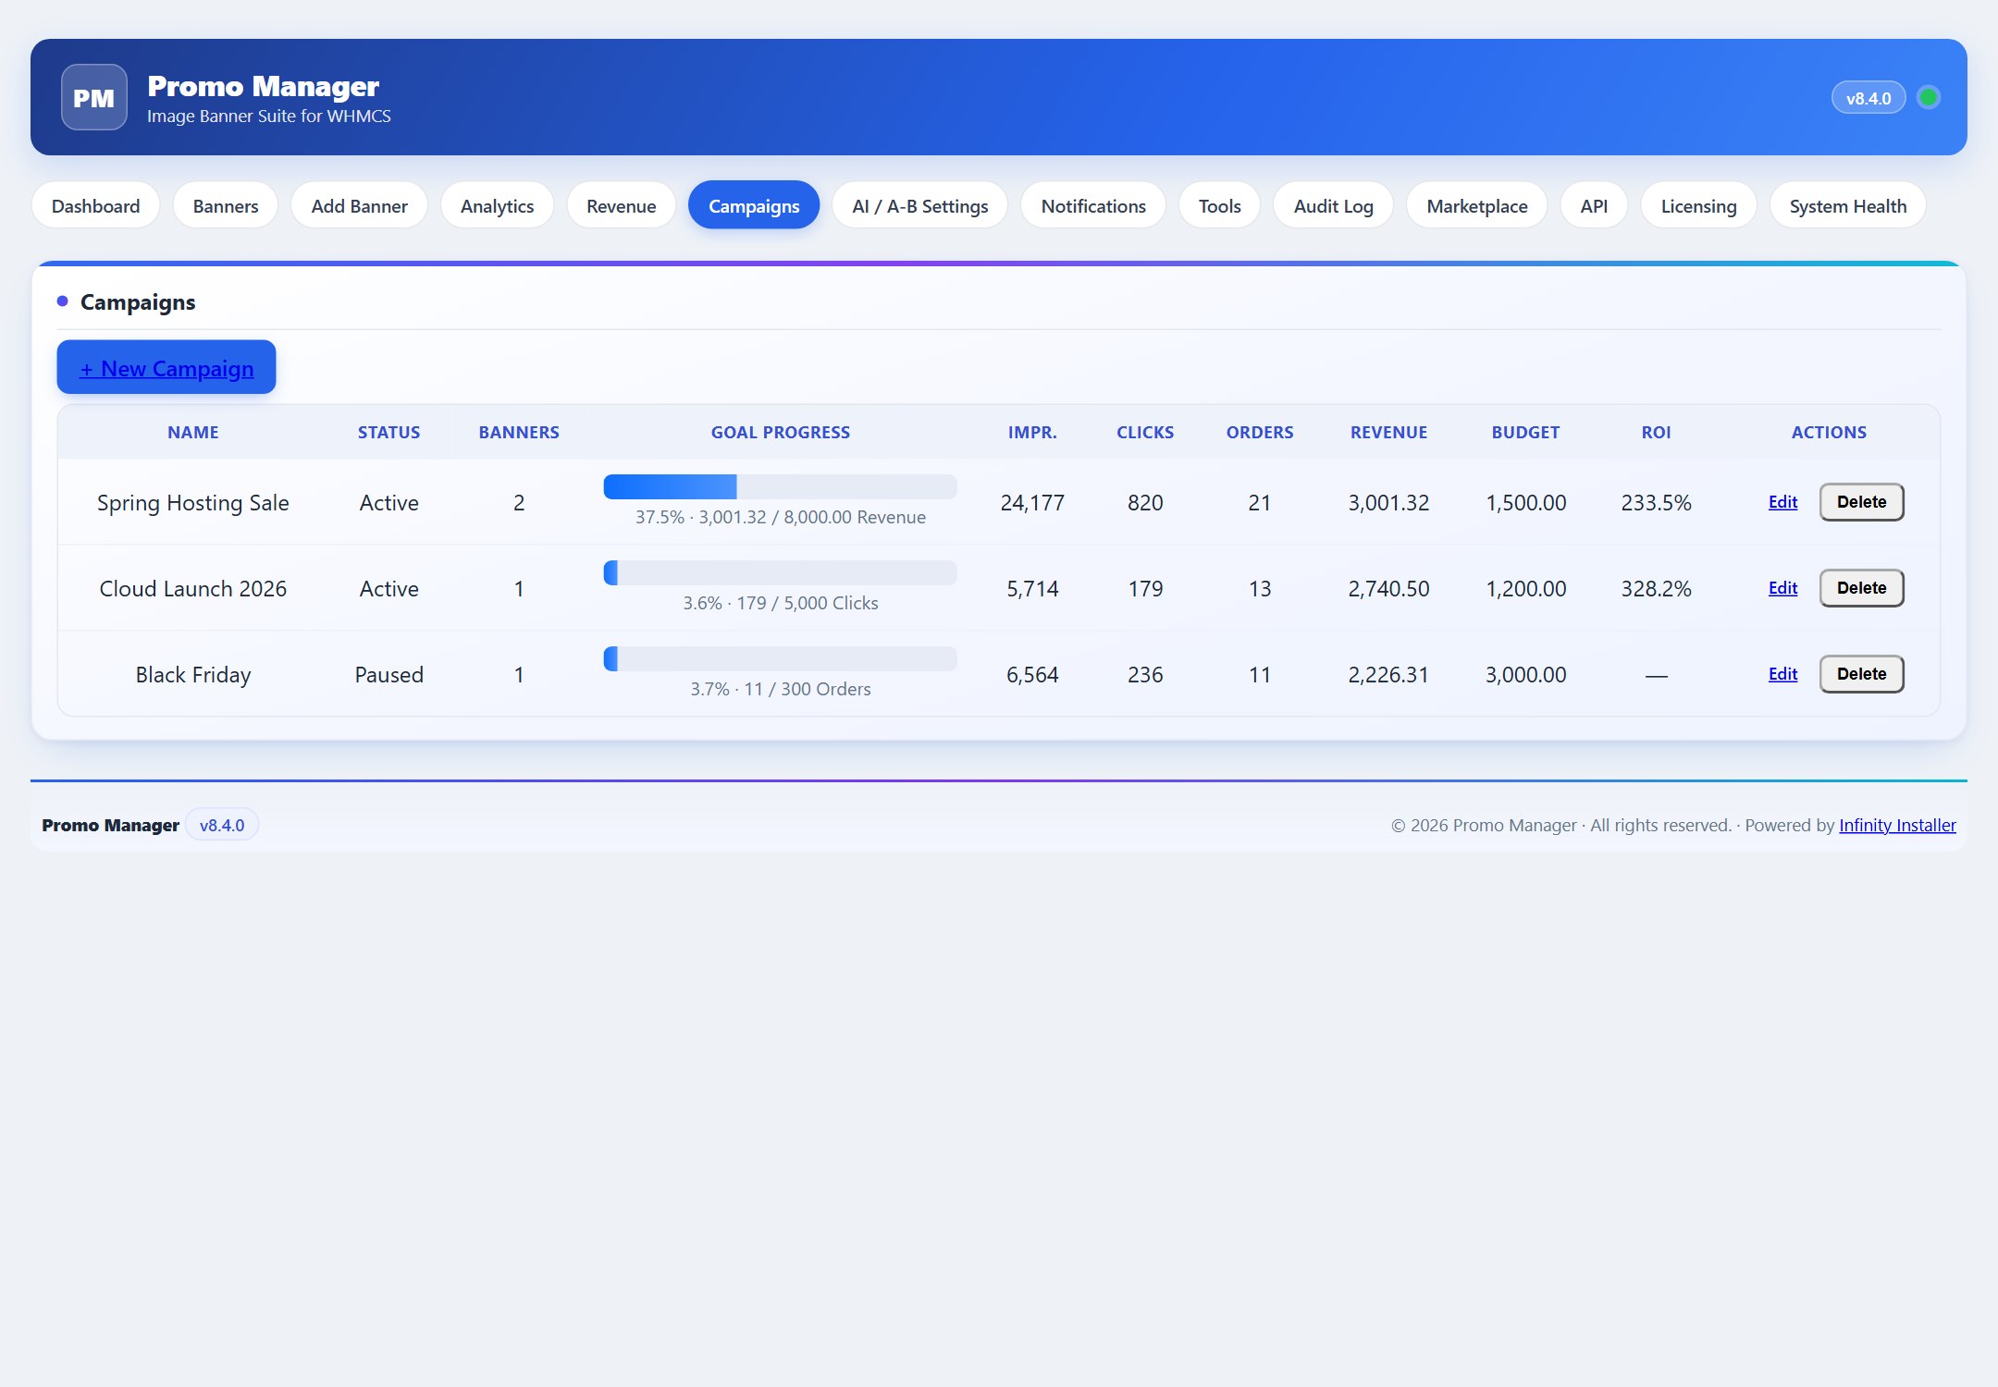This screenshot has height=1387, width=1998.
Task: Switch to the Banners tab
Action: point(225,205)
